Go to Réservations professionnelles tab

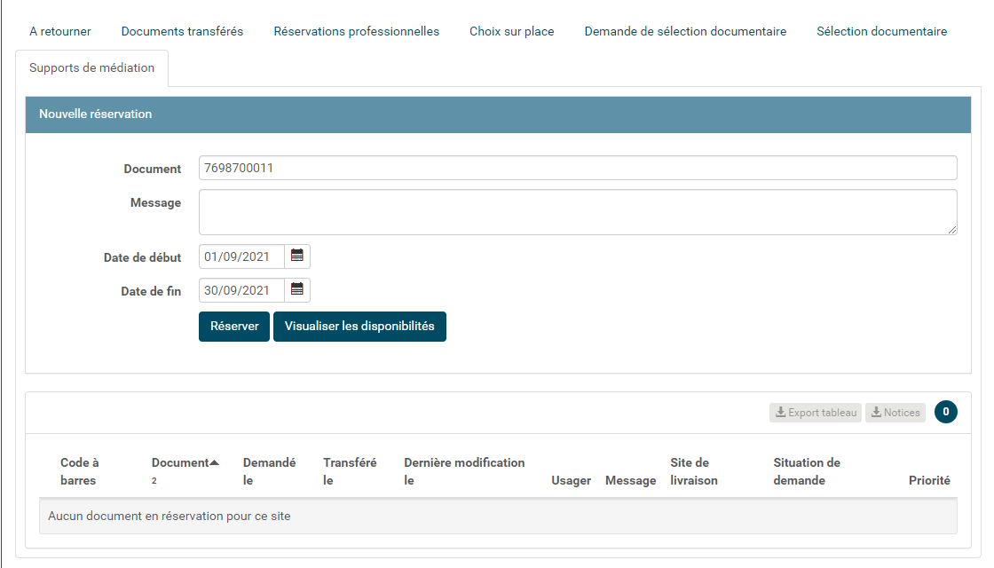click(x=356, y=31)
